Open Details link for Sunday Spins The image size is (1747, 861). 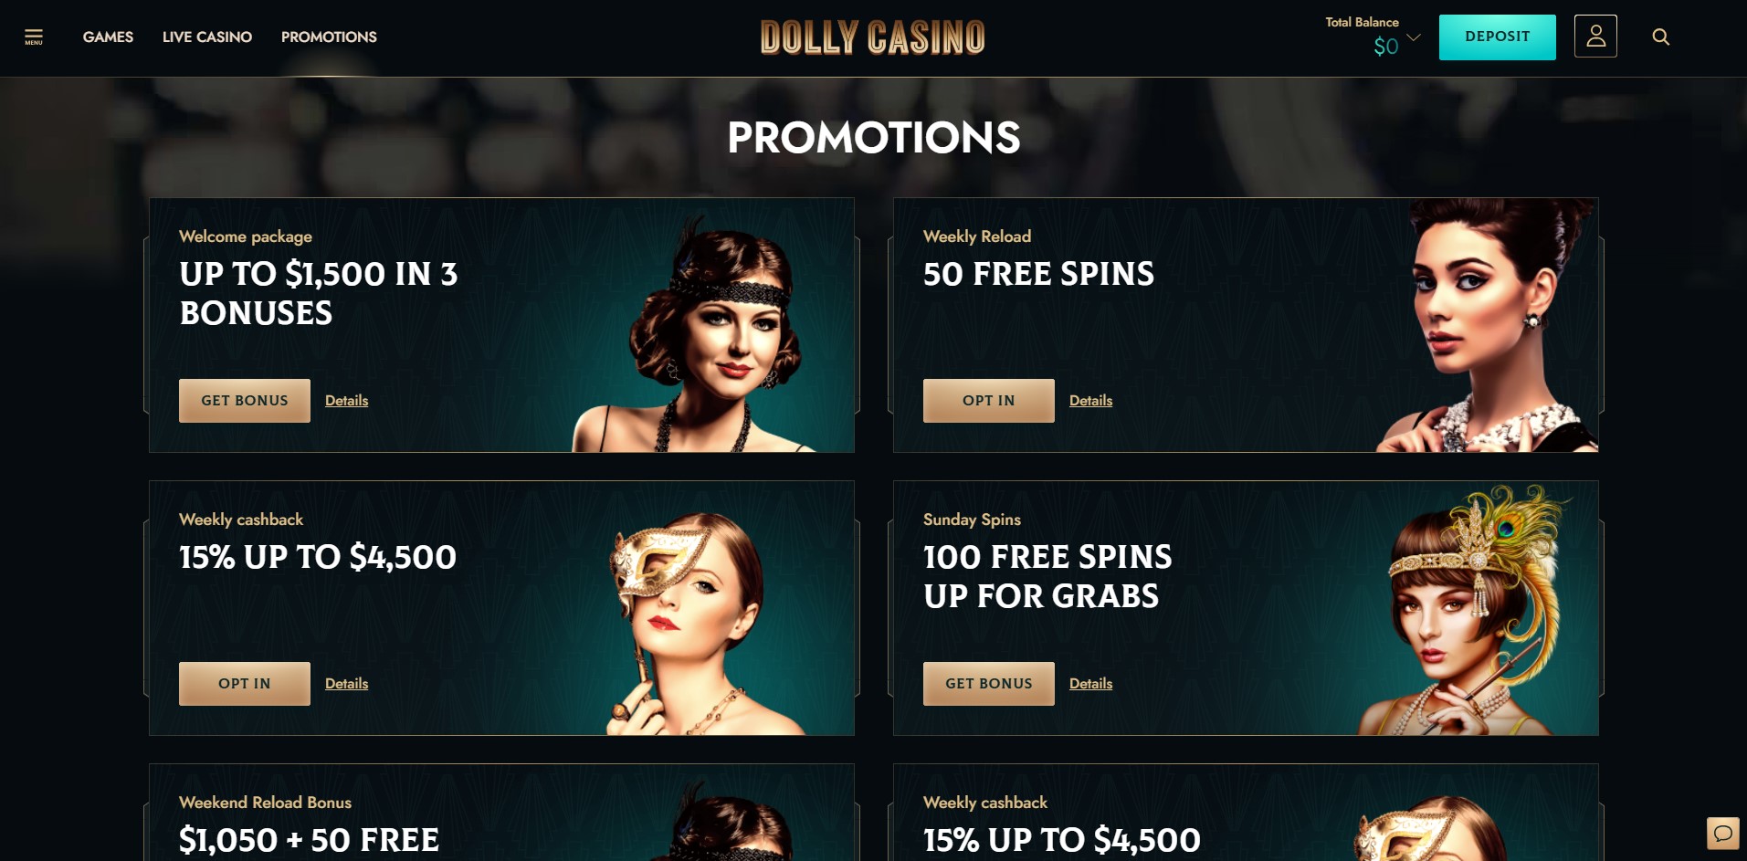[1090, 684]
